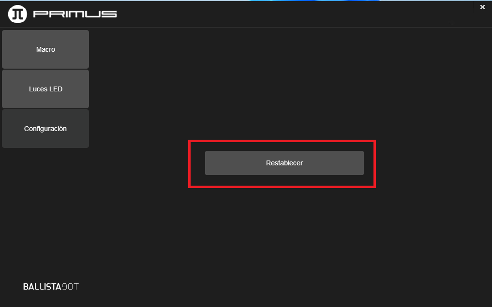492x307 pixels.
Task: Click the Configuración sidebar entry
Action: 45,129
